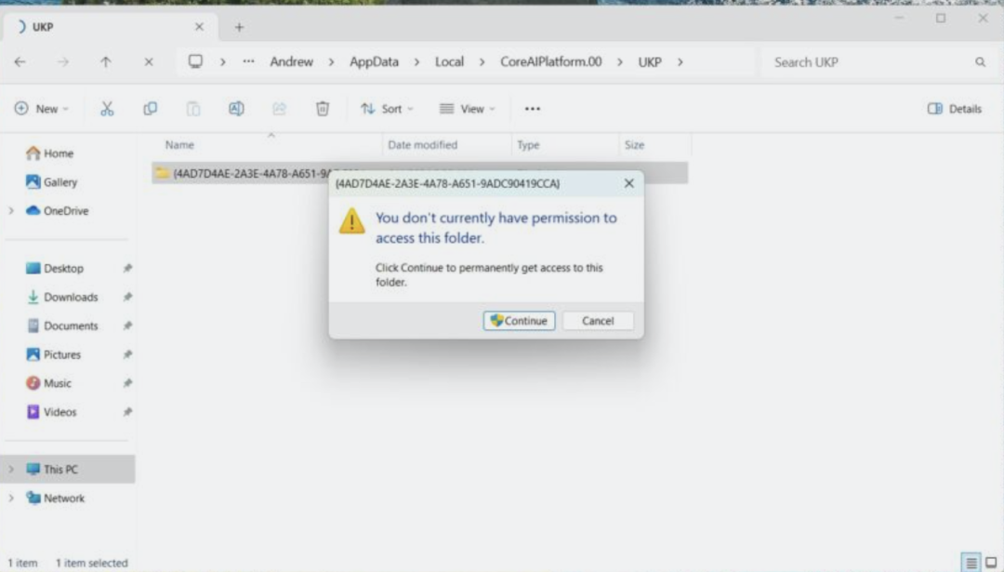Viewport: 1004px width, 572px height.
Task: Click the Paste toolbar icon
Action: pos(192,108)
